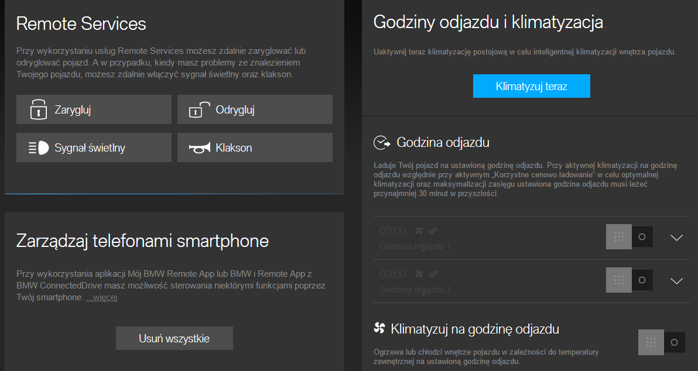The width and height of the screenshot is (698, 371).
Task: Click the Remote Services heading
Action: (81, 23)
